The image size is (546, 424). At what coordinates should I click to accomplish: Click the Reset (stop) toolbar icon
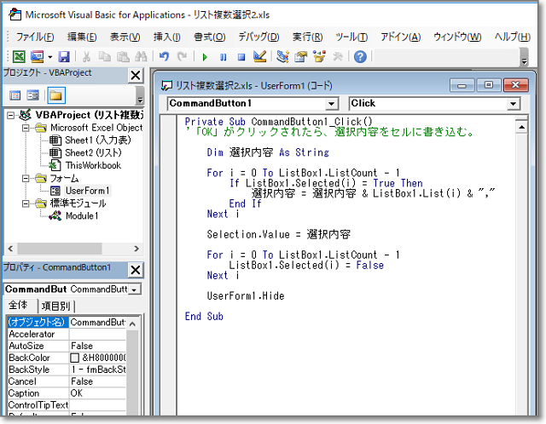pos(241,57)
